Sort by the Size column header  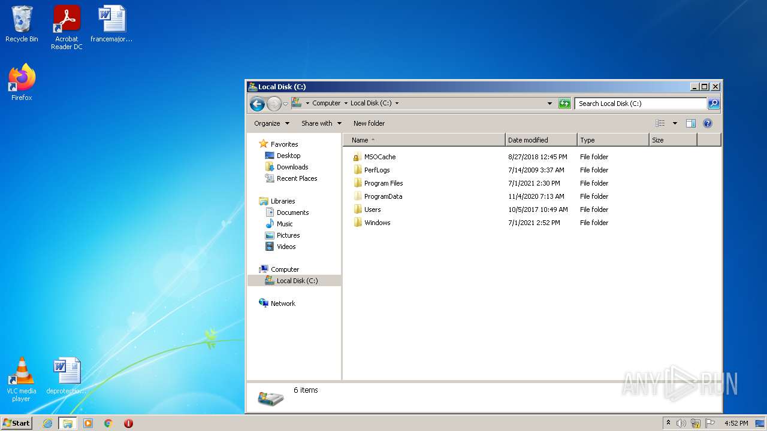[x=673, y=140]
